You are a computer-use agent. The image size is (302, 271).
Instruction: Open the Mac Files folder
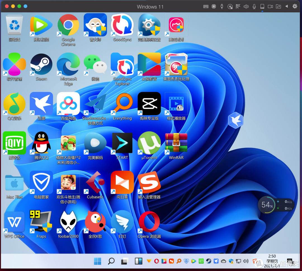coord(14,182)
